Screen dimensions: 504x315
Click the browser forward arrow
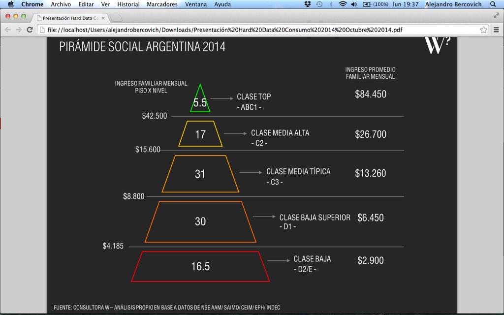19,30
